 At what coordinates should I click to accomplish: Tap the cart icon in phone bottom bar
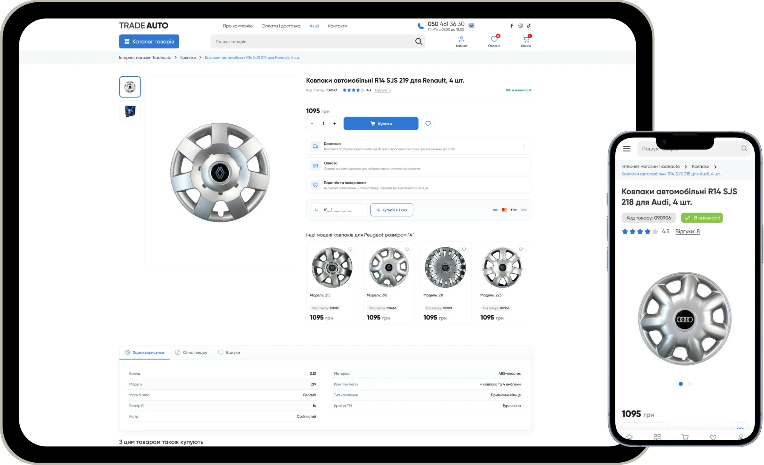point(685,437)
